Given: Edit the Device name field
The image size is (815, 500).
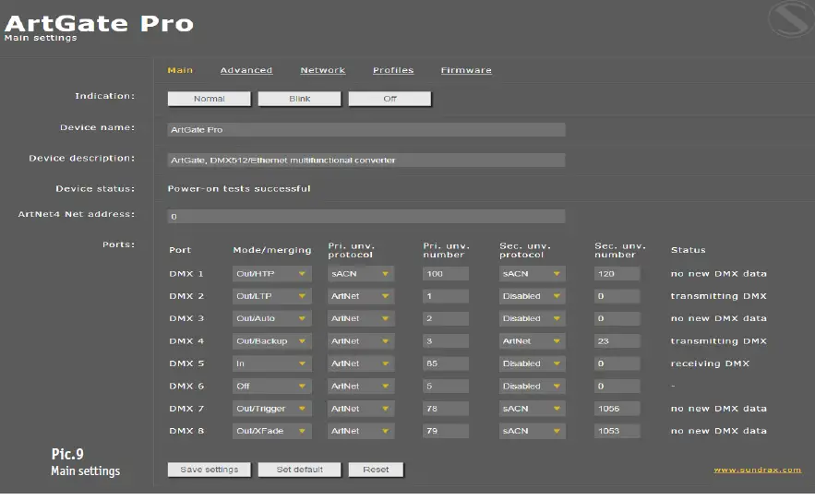Looking at the screenshot, I should (x=366, y=129).
